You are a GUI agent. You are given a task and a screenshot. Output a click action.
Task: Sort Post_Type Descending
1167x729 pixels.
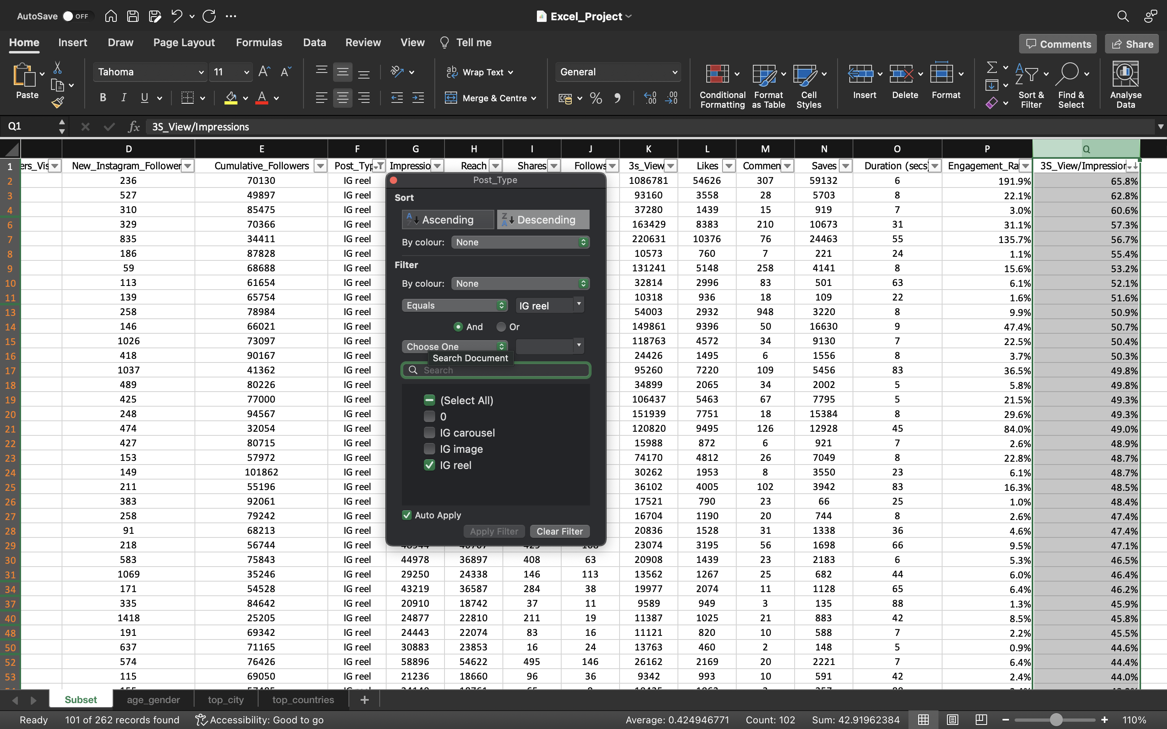pos(543,220)
